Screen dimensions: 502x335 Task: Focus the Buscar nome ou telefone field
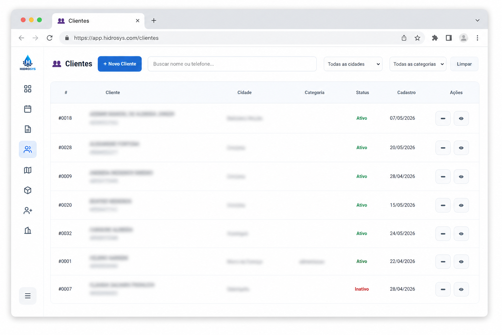pos(232,64)
